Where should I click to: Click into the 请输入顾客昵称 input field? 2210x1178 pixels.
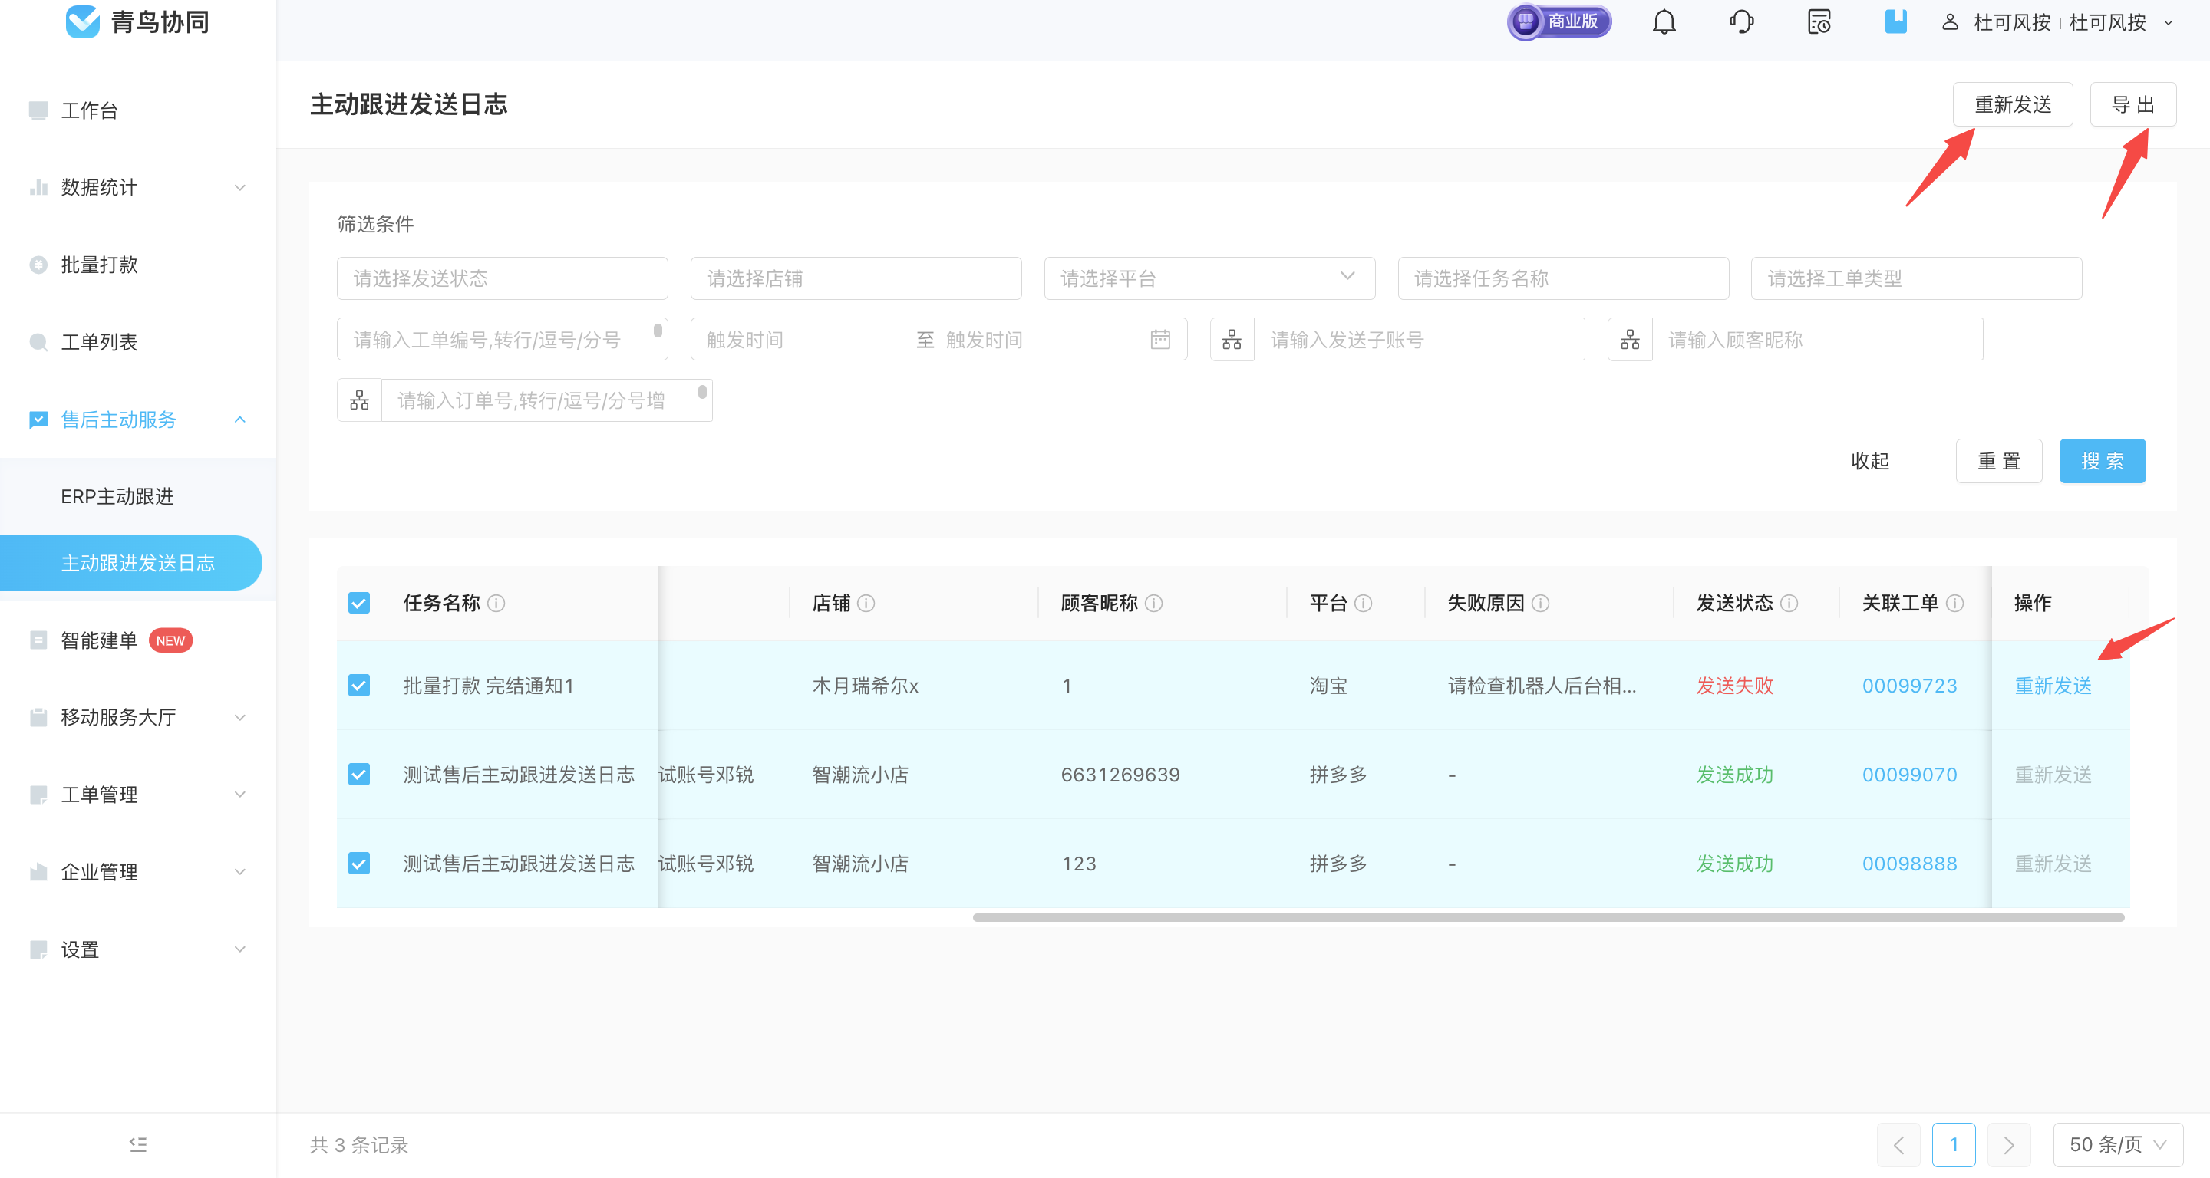1817,340
